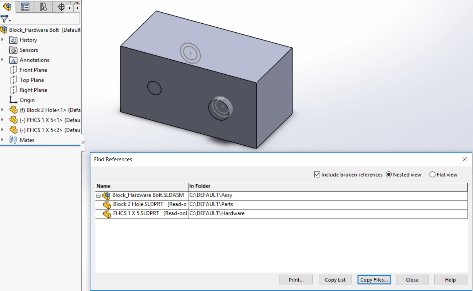
Task: Expand the Annotations tree node
Action: 3,60
